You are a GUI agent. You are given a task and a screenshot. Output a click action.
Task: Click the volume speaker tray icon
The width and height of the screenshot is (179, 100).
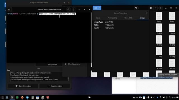click(164, 97)
